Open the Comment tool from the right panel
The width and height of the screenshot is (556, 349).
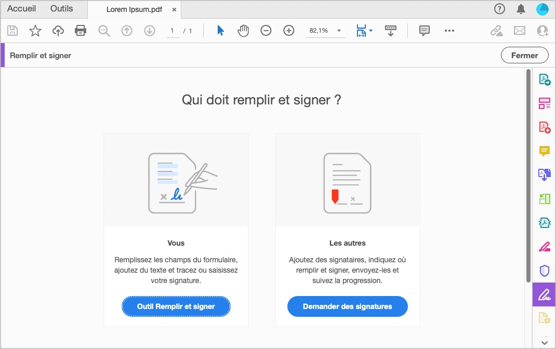544,151
